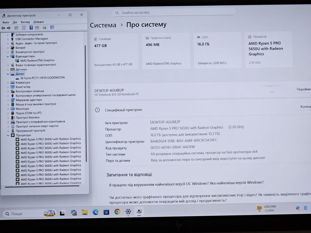The height and width of the screenshot is (233, 311).
Task: Open Task View from the taskbar
Action: point(62,213)
